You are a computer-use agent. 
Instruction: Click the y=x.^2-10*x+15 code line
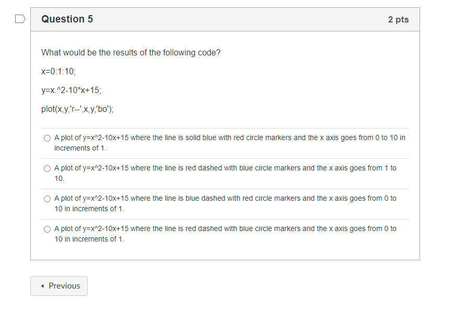click(x=71, y=90)
